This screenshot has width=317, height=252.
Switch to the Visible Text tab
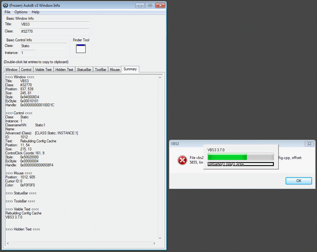tap(43, 70)
